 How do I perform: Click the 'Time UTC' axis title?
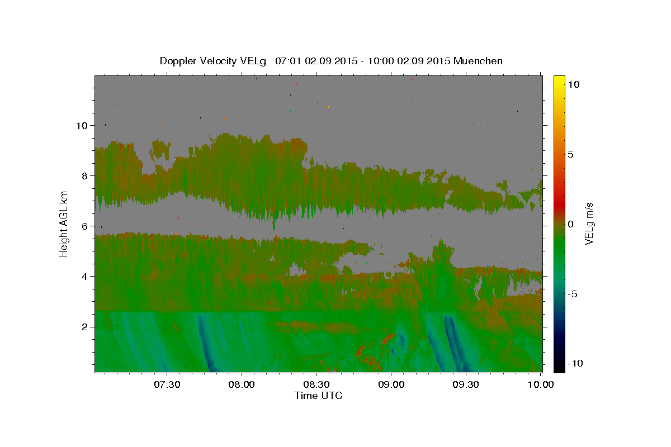[318, 396]
